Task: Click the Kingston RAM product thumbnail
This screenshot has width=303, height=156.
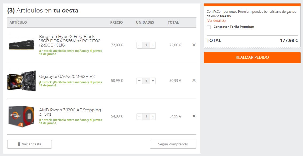Action: (x=21, y=45)
